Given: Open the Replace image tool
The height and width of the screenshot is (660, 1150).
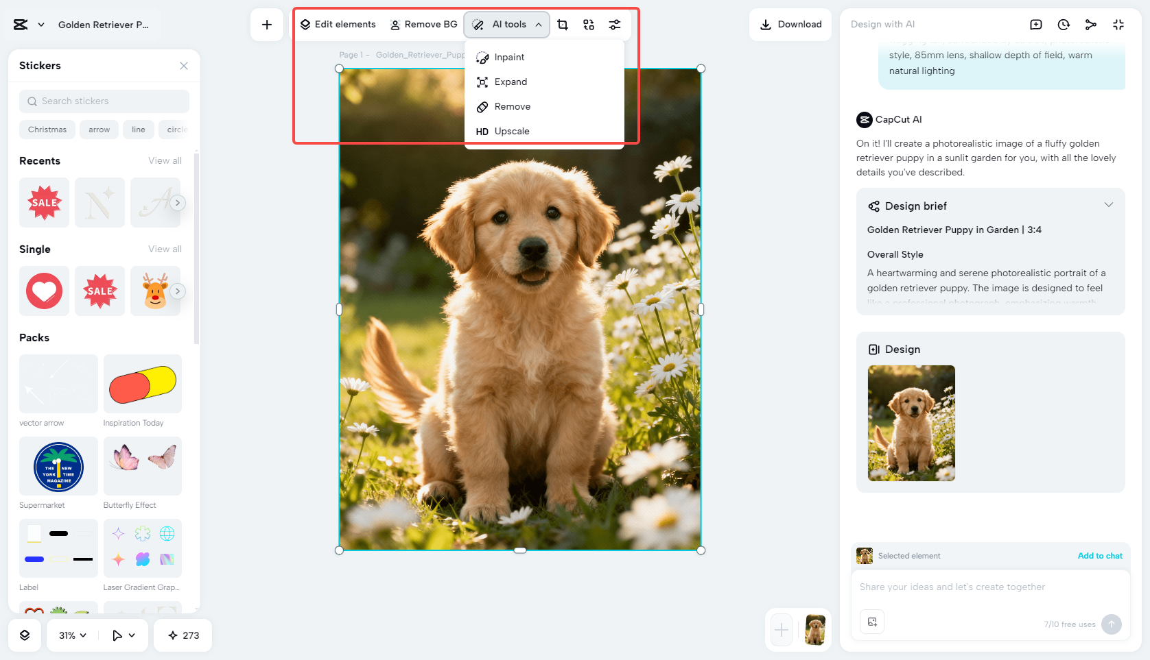Looking at the screenshot, I should 588,24.
